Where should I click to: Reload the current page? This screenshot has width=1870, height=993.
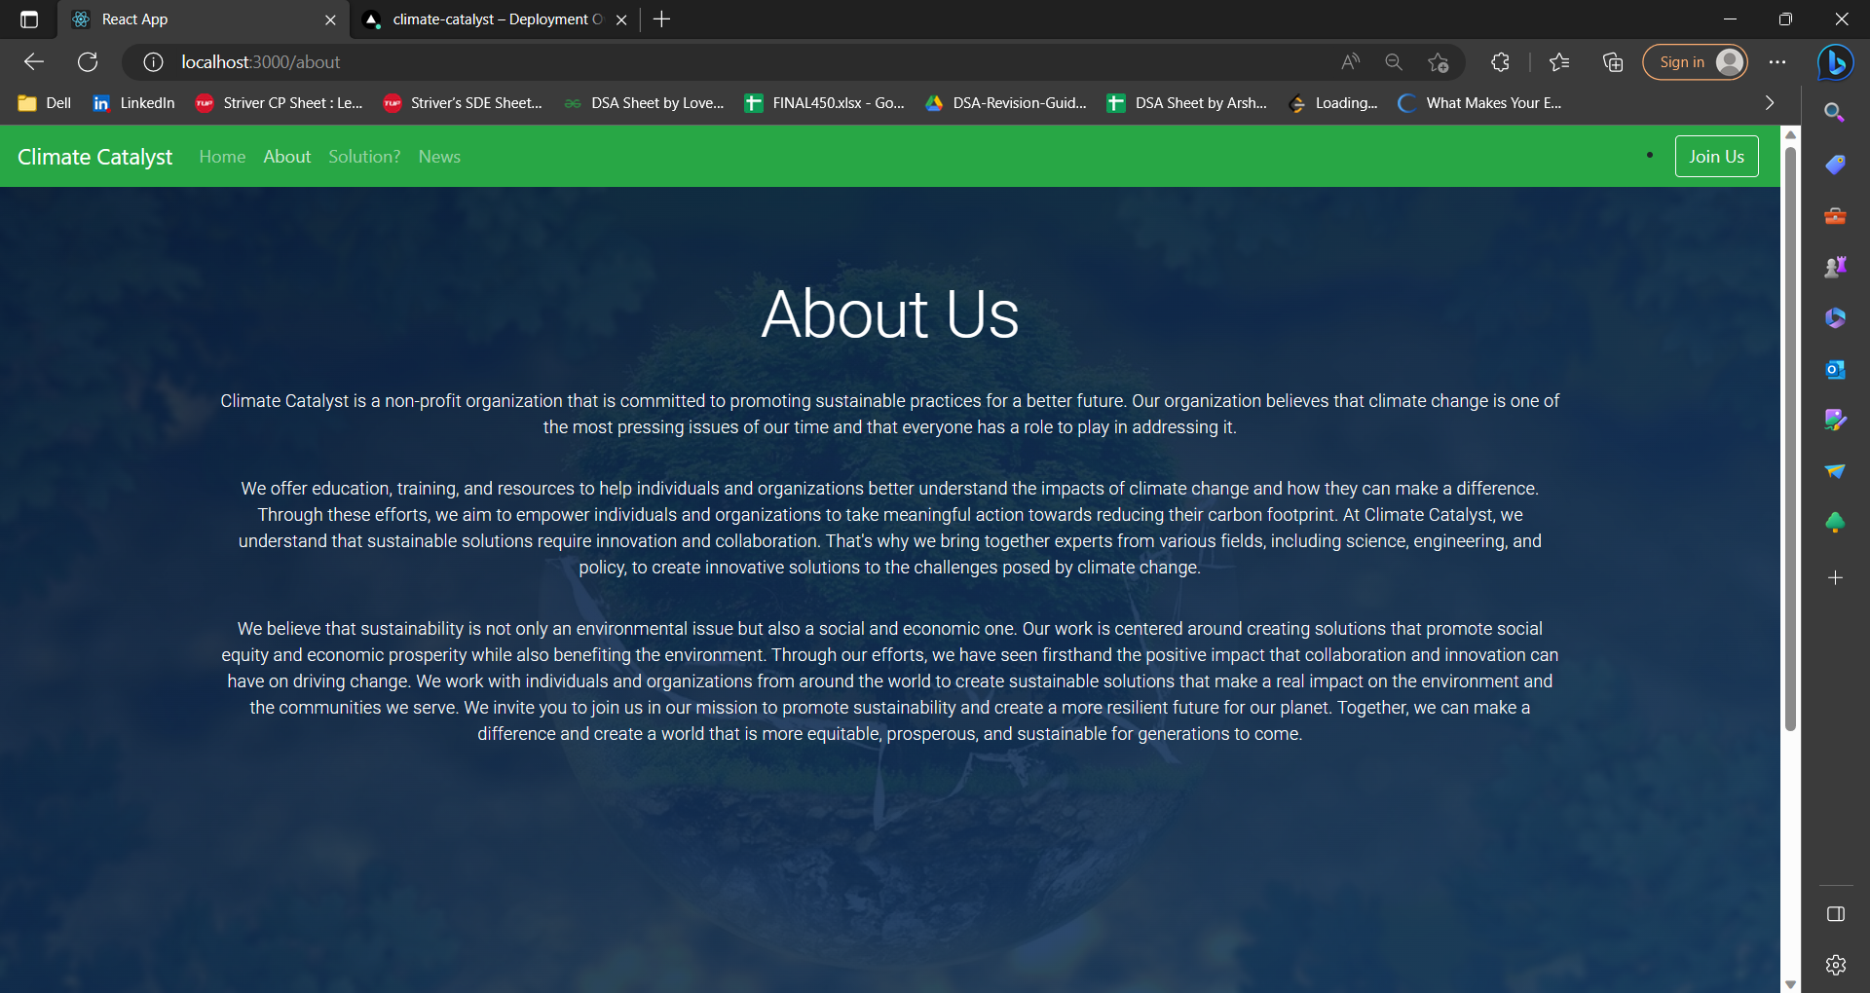pos(88,62)
